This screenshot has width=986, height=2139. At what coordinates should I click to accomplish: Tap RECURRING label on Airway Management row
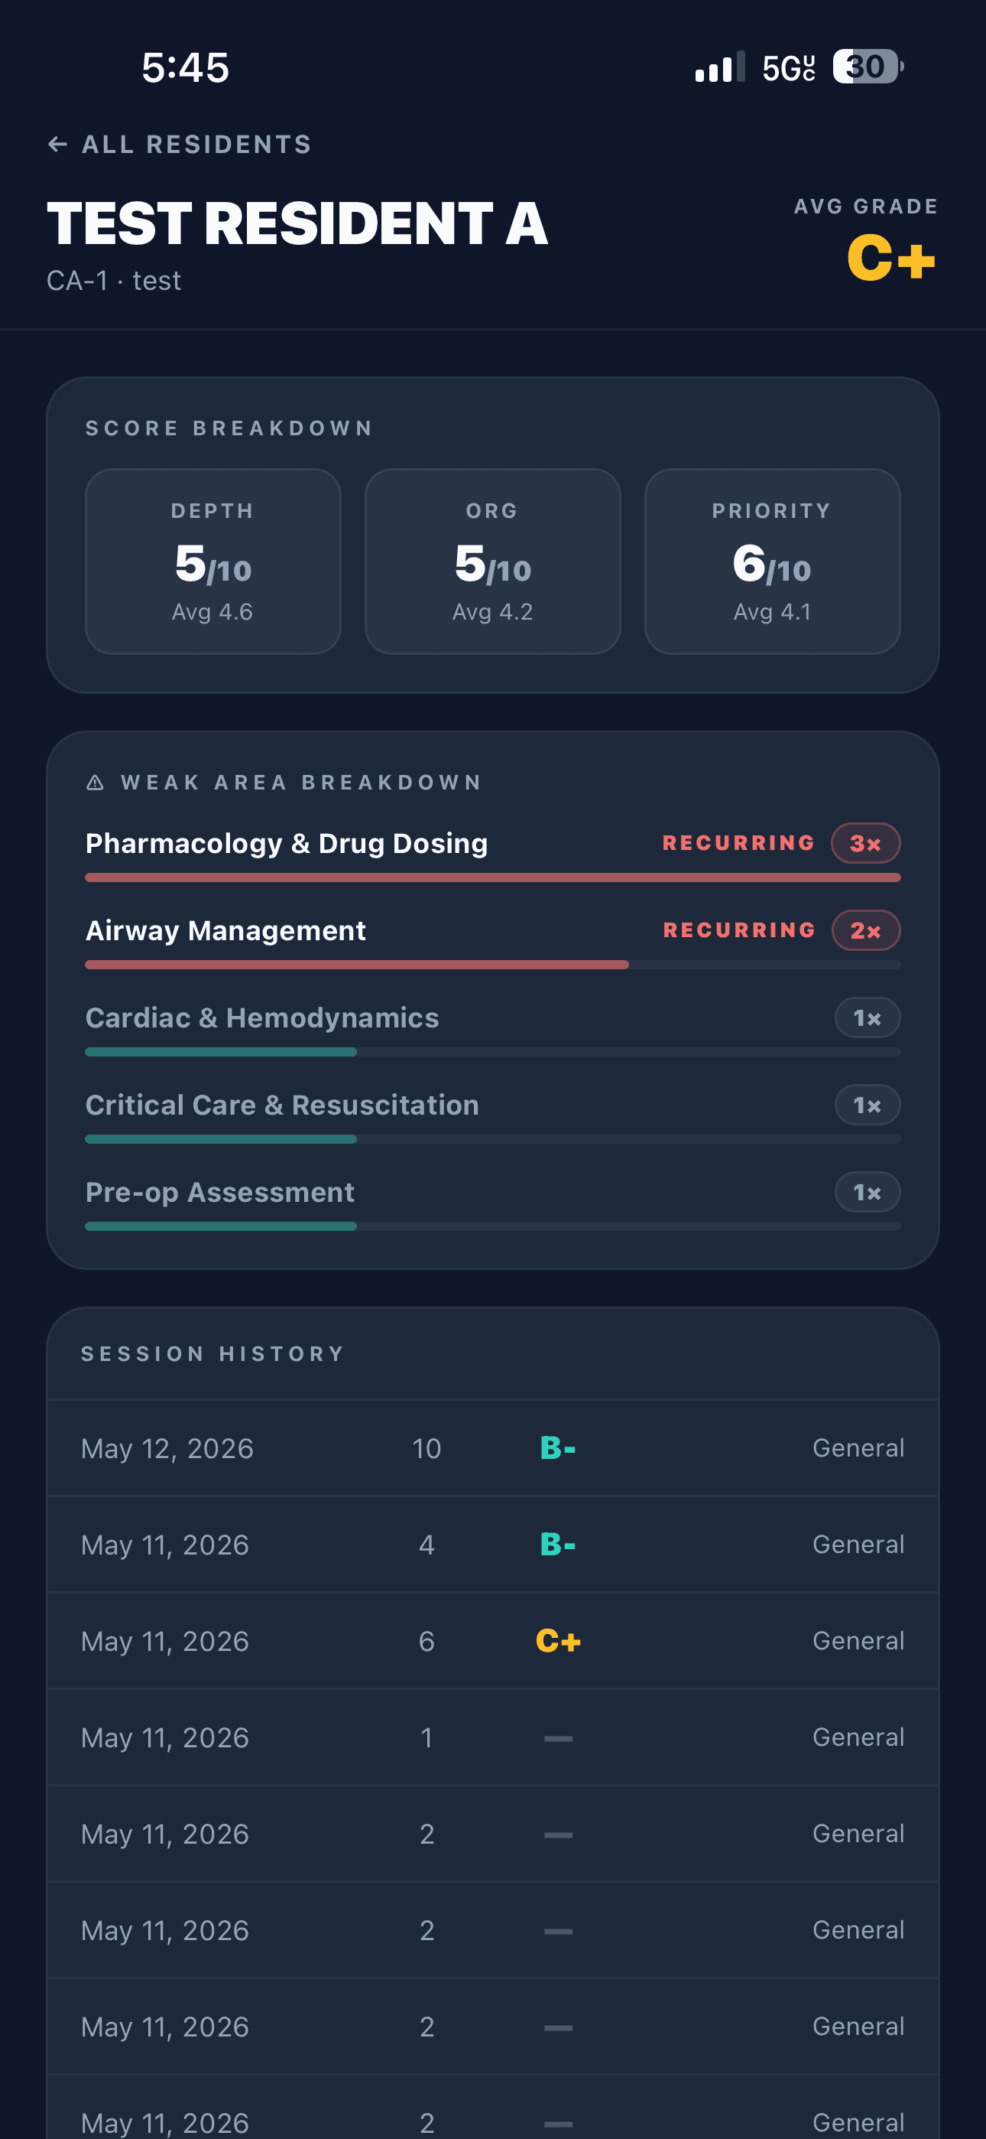click(738, 930)
